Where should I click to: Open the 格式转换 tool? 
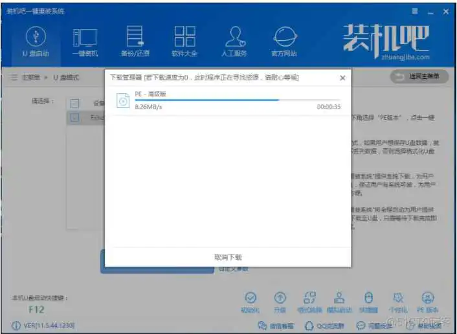(309, 302)
